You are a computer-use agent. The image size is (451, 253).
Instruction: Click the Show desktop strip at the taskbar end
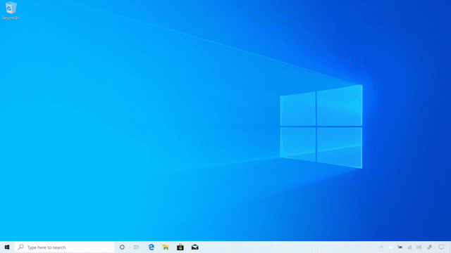click(450, 247)
